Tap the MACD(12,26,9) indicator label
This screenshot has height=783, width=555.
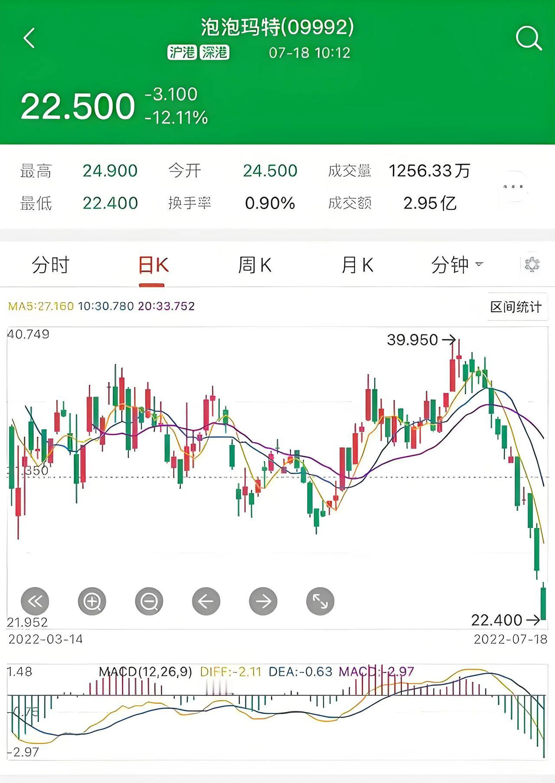(145, 672)
